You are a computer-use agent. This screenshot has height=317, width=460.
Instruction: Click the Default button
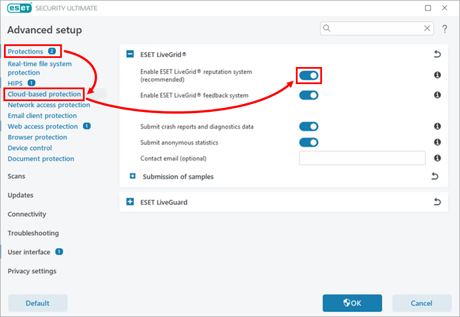point(37,303)
